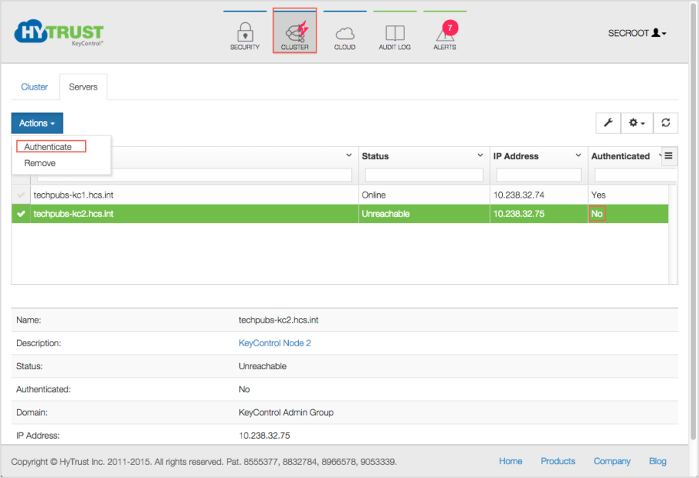Click the IP Address column header

pos(516,156)
